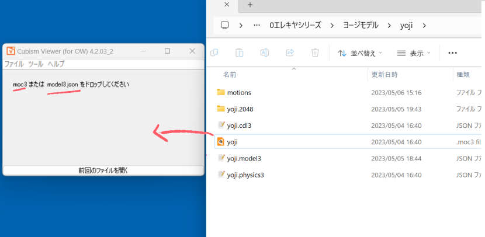Maximize the Cubism Viewer window
This screenshot has width=485, height=237.
[167, 51]
